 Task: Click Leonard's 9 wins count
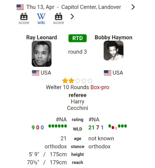click(x=33, y=128)
